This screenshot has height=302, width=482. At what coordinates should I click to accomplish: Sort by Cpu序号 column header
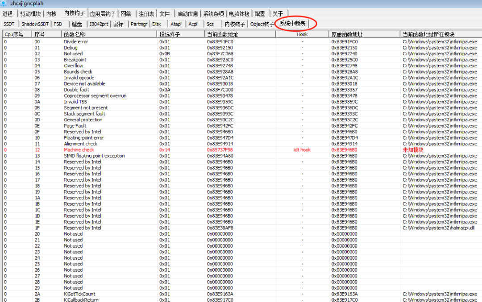coord(17,34)
